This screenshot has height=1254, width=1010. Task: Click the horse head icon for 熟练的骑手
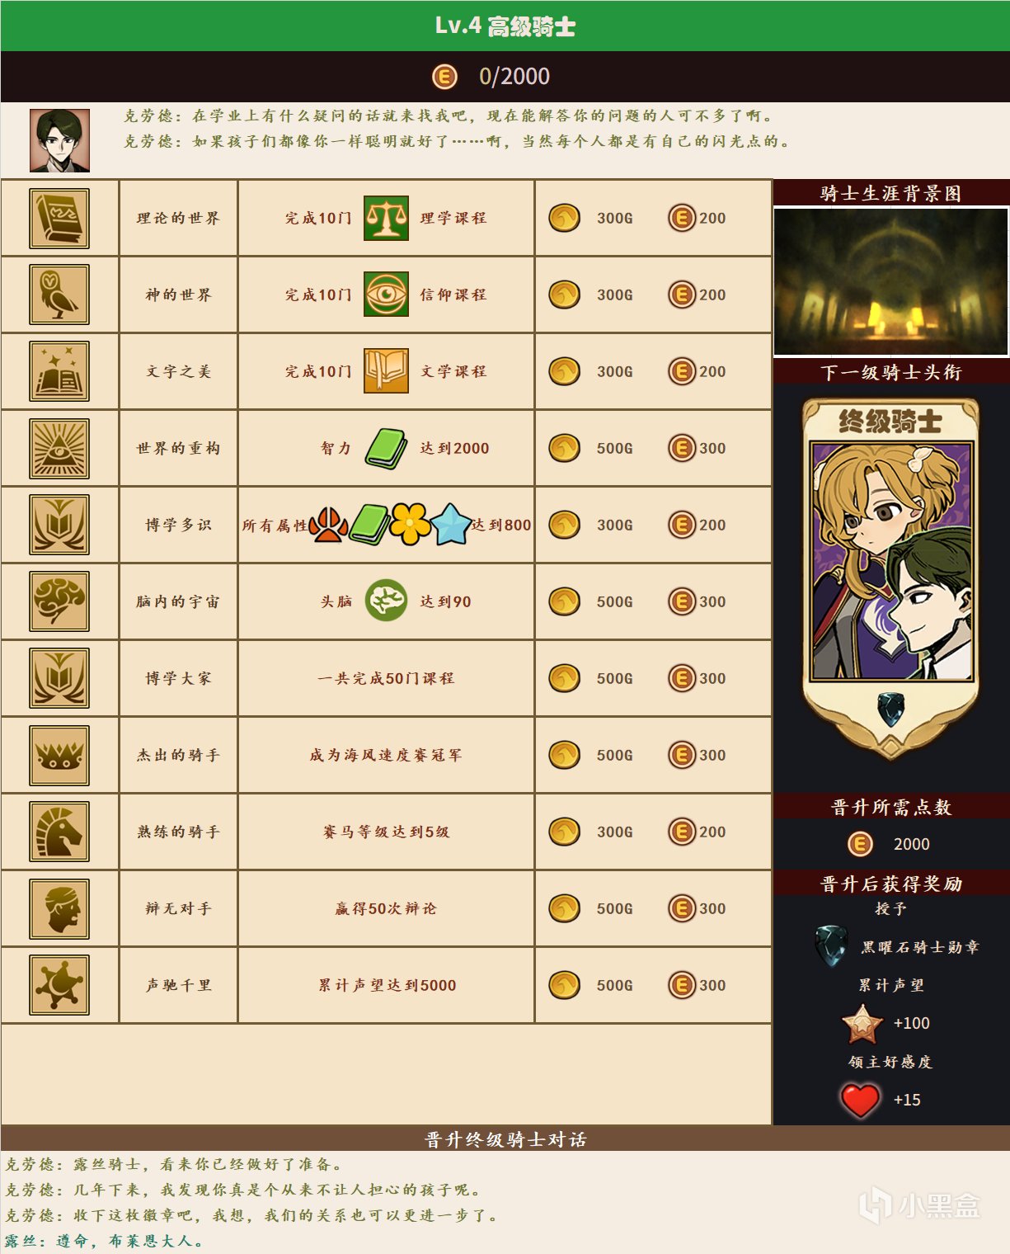coord(59,832)
